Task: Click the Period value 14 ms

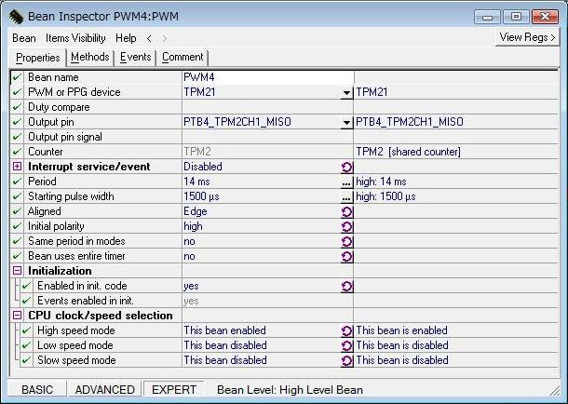Action: click(196, 182)
